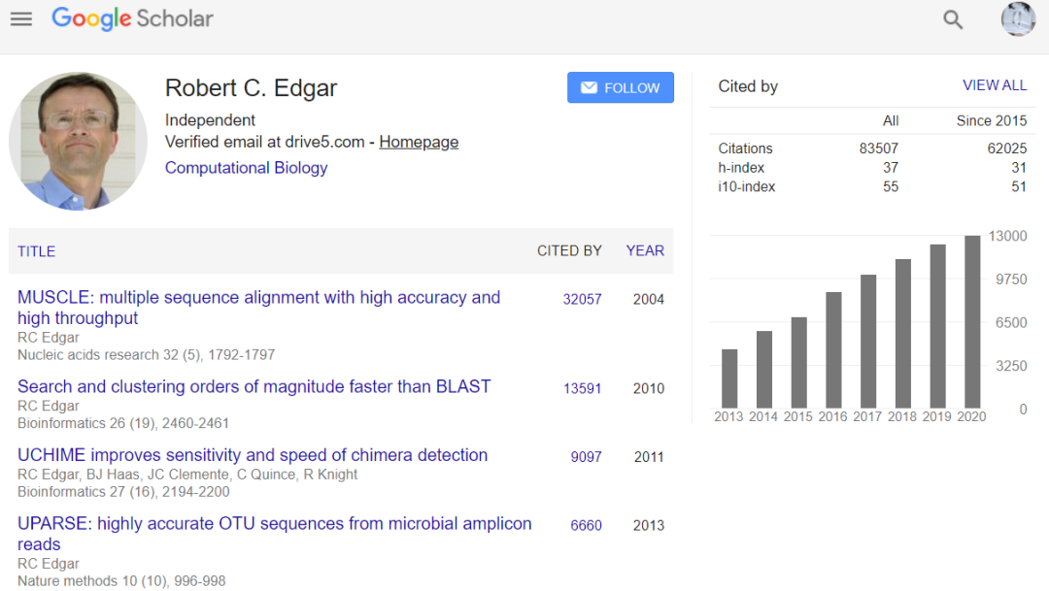Open the hamburger side menu
The image size is (1049, 591).
pyautogui.click(x=20, y=19)
